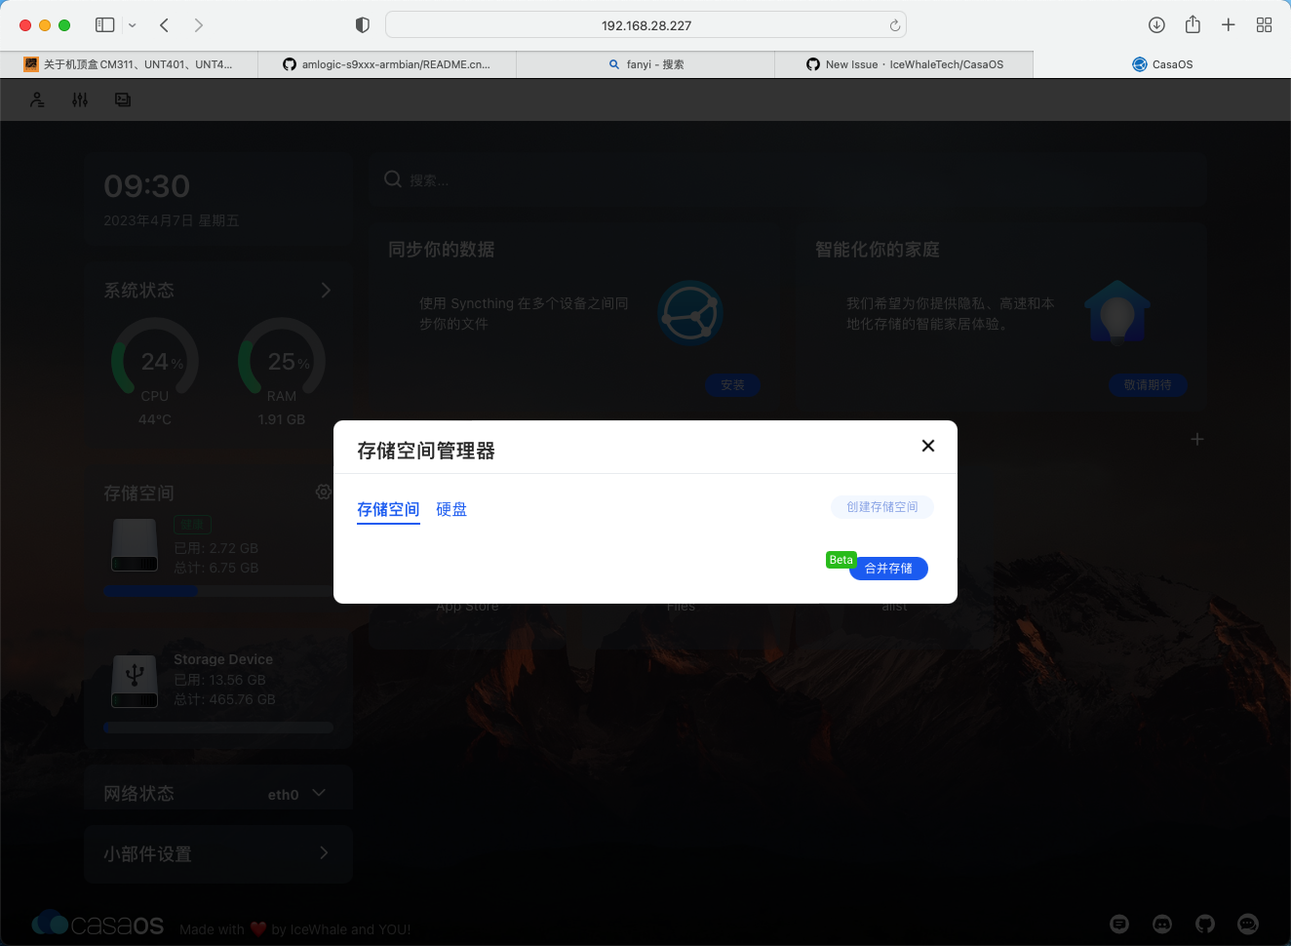Click the Storage Device label
1291x946 pixels.
223,659
